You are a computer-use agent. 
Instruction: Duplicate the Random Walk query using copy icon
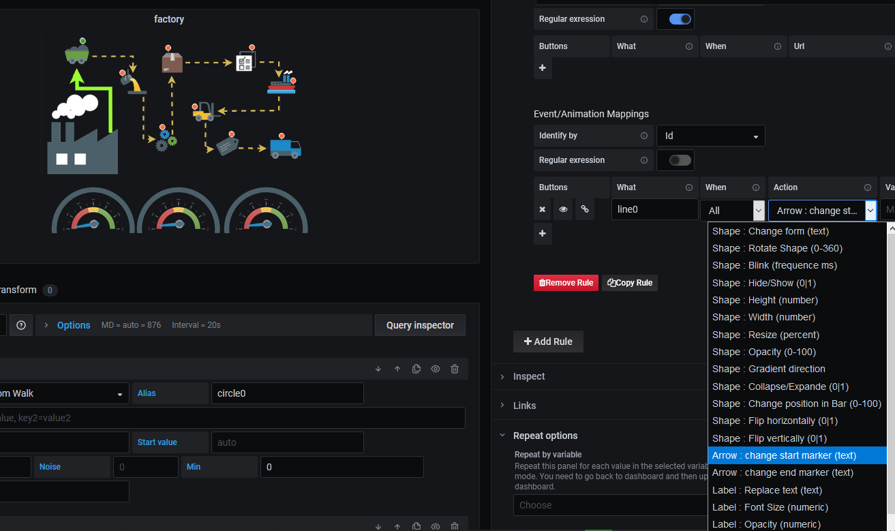416,369
